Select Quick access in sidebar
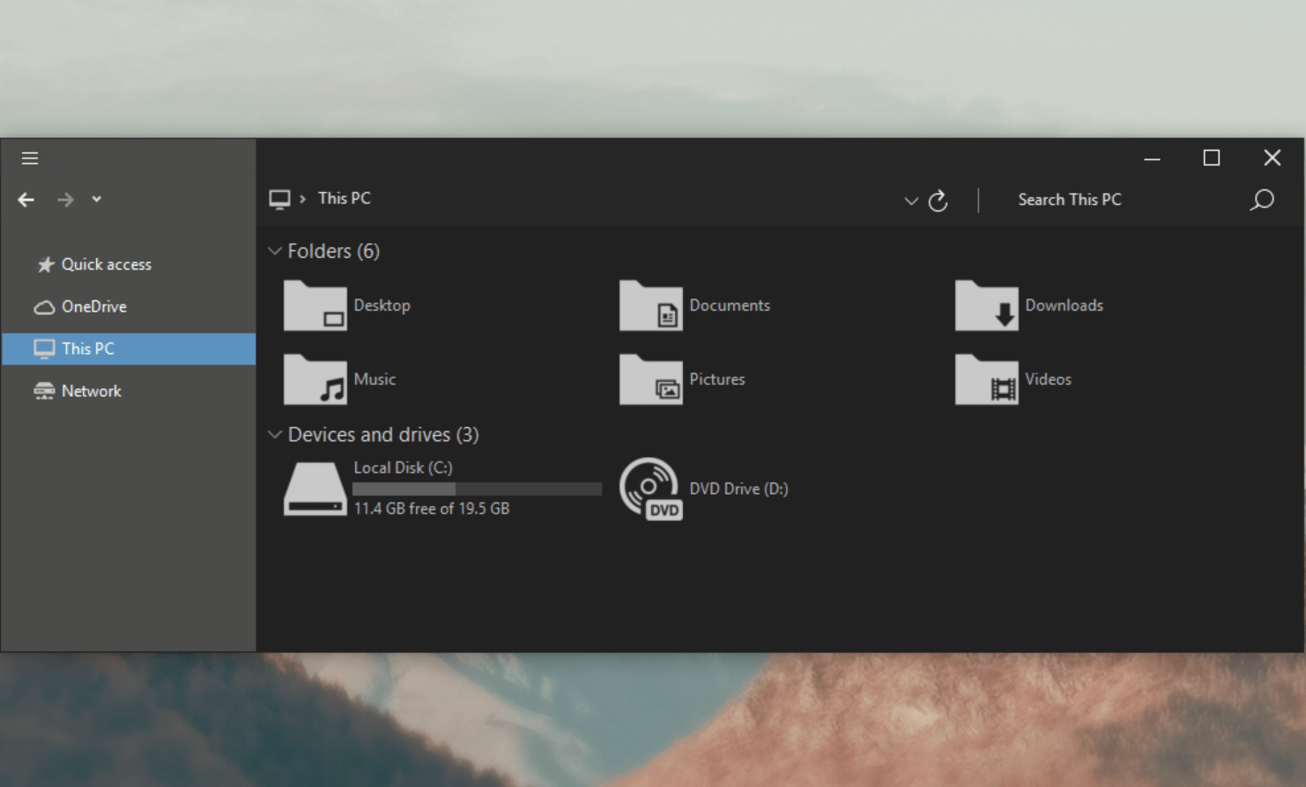 point(106,264)
